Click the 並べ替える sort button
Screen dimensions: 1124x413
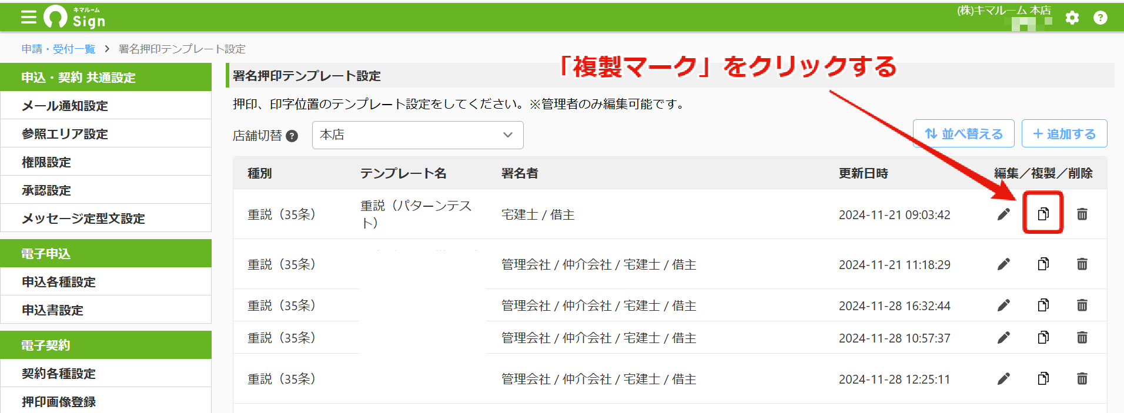(x=964, y=133)
